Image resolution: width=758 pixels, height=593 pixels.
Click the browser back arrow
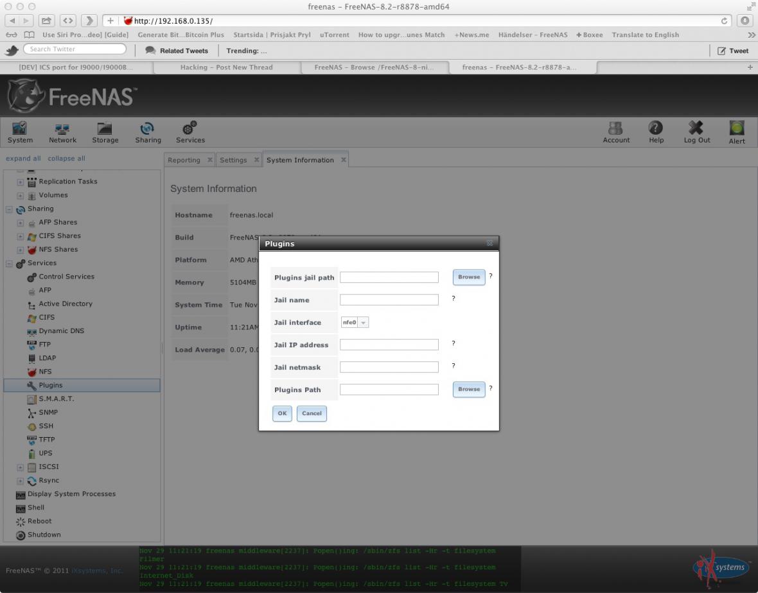[x=12, y=21]
